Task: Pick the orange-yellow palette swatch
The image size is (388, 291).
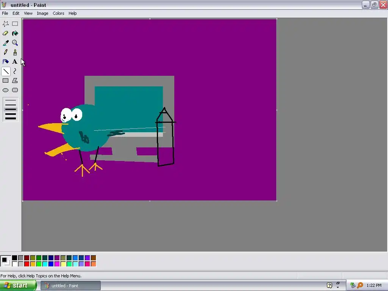Action: click(x=33, y=264)
